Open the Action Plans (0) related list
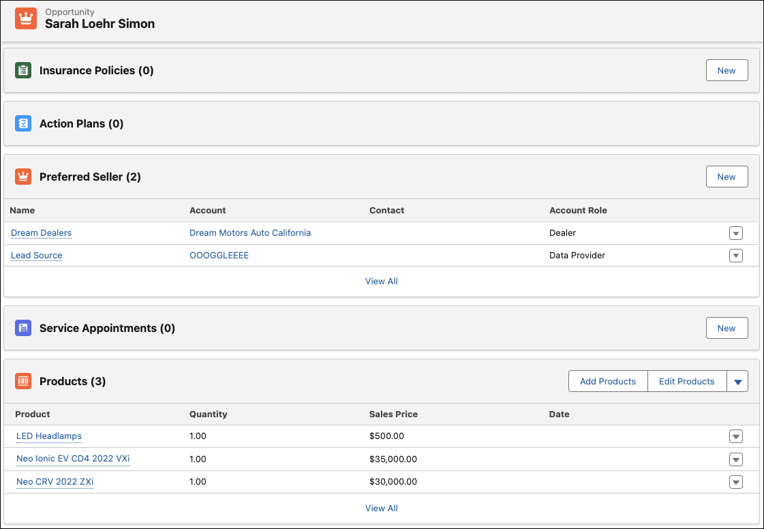 81,123
